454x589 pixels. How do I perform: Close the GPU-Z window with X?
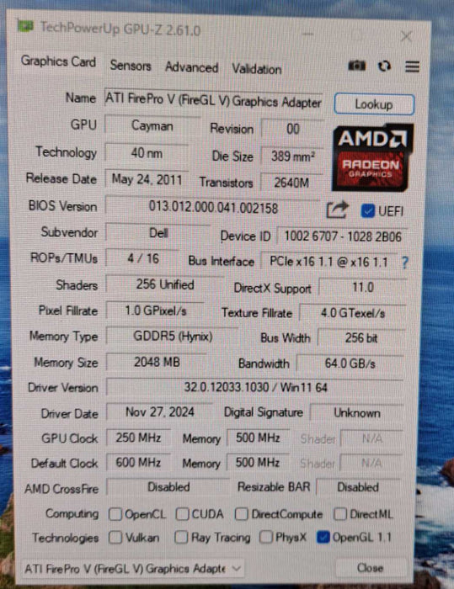[406, 36]
